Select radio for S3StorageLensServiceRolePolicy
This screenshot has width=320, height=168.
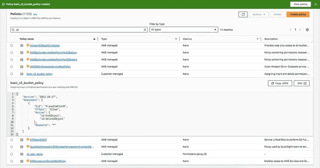pyautogui.click(x=12, y=161)
